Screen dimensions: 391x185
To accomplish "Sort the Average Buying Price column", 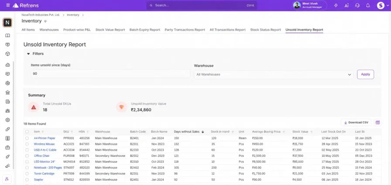I will pos(284,132).
